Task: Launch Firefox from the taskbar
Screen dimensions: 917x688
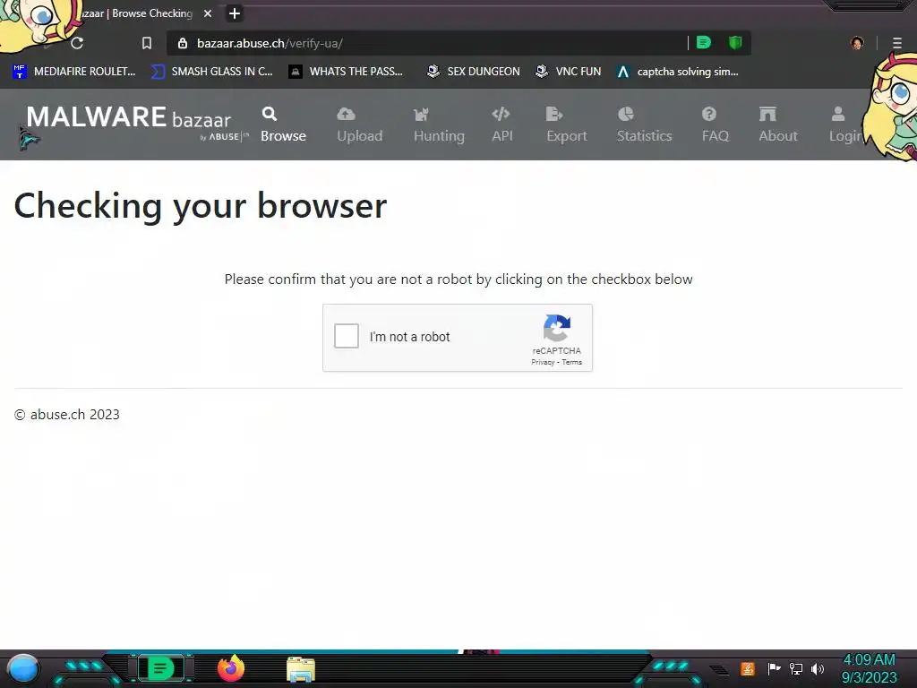Action: pos(231,668)
